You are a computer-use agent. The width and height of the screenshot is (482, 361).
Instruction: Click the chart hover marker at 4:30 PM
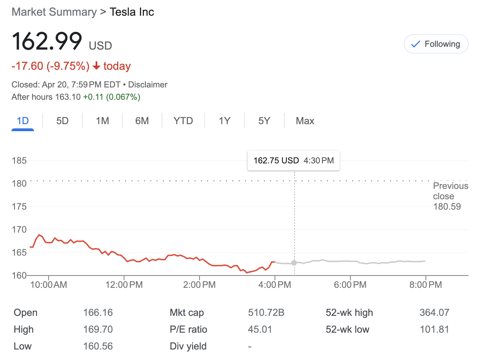(294, 263)
